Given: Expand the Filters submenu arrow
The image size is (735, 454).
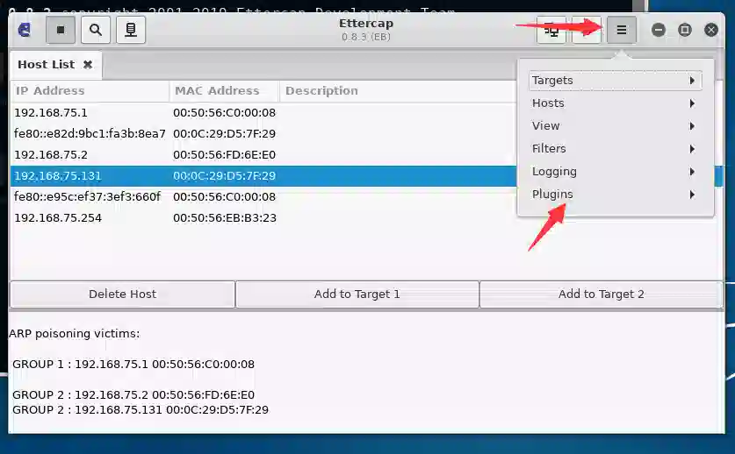Looking at the screenshot, I should pyautogui.click(x=692, y=149).
